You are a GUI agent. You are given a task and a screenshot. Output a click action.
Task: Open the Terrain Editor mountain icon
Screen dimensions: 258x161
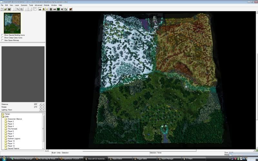click(40, 9)
